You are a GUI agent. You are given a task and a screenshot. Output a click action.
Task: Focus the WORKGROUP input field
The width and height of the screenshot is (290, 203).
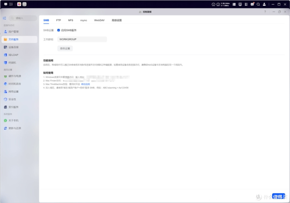pos(82,39)
